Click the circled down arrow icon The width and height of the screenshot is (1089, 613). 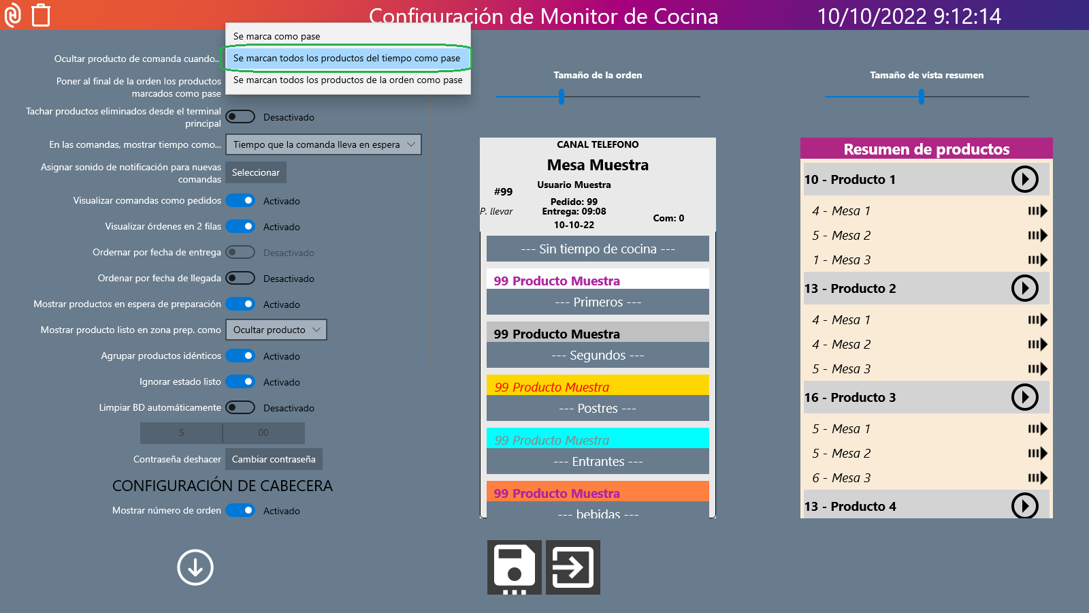[x=195, y=567]
